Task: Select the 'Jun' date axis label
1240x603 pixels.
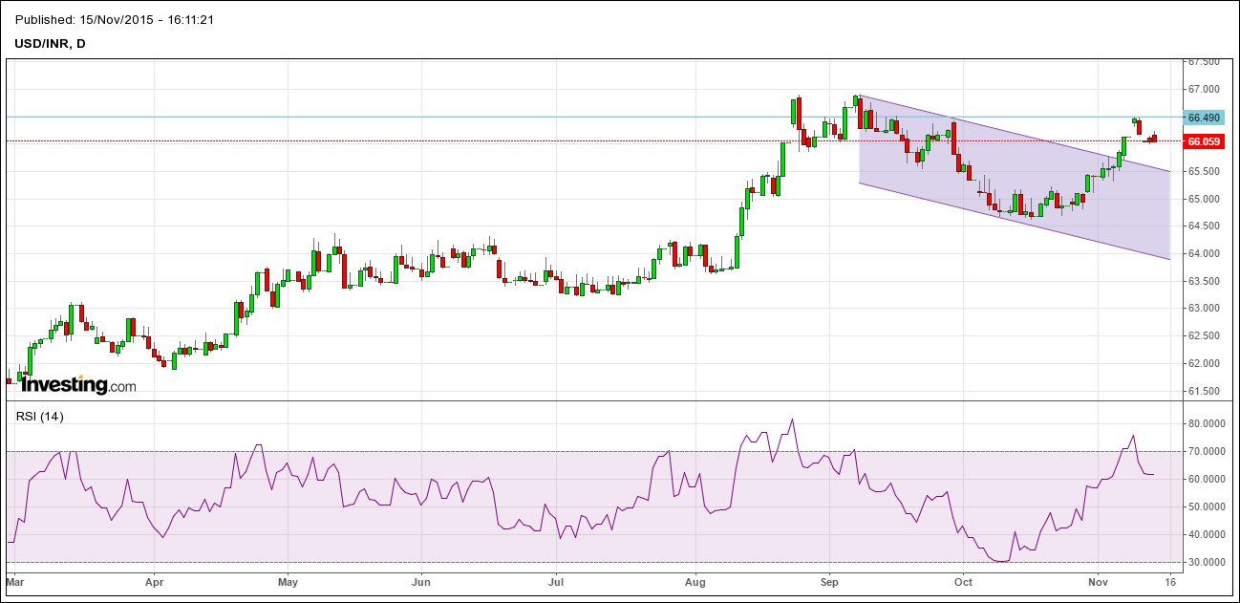Action: pyautogui.click(x=421, y=580)
